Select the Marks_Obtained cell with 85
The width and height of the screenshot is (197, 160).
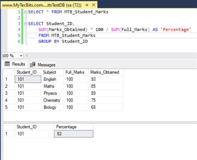tap(106, 86)
